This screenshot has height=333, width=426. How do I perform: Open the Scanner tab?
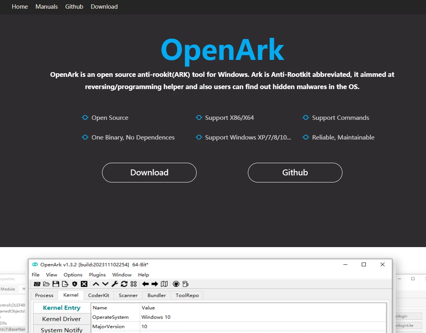click(x=128, y=295)
